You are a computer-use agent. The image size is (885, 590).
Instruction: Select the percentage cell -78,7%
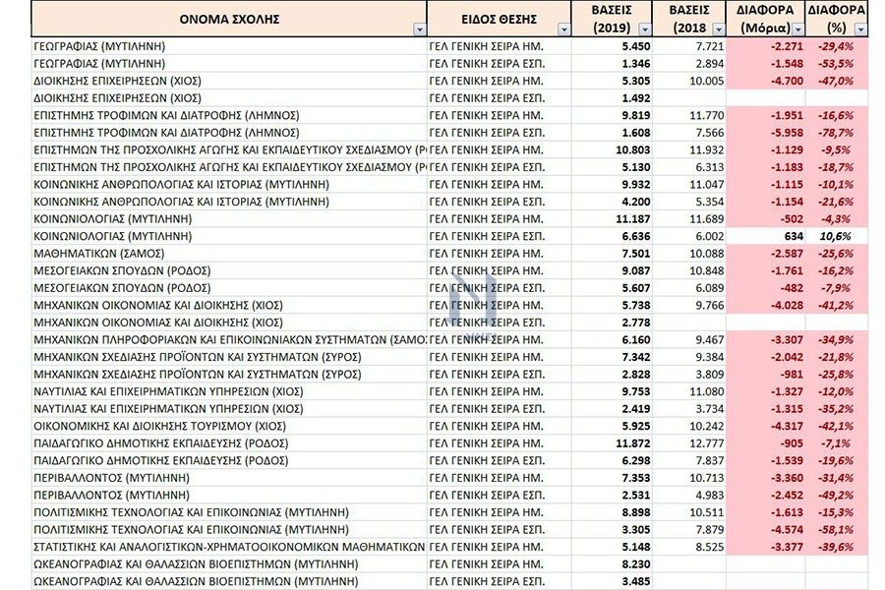coord(837,133)
